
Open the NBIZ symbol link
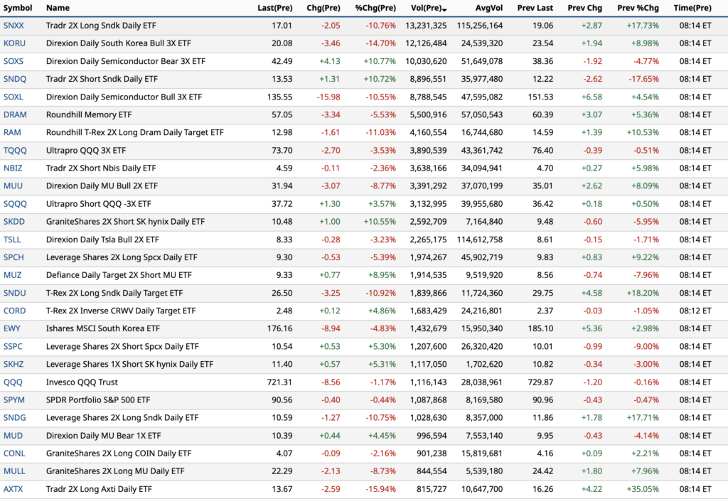[x=13, y=168]
